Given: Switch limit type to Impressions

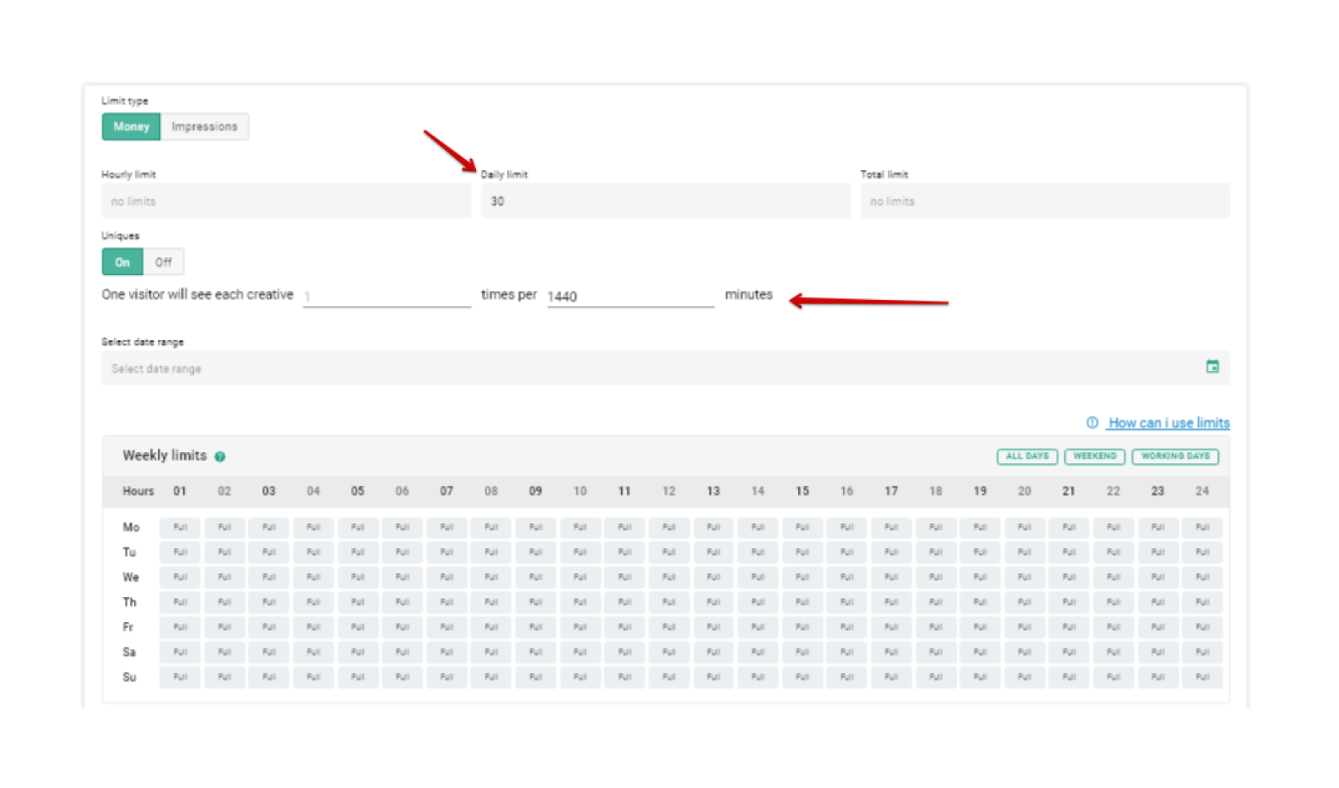Looking at the screenshot, I should click(204, 127).
